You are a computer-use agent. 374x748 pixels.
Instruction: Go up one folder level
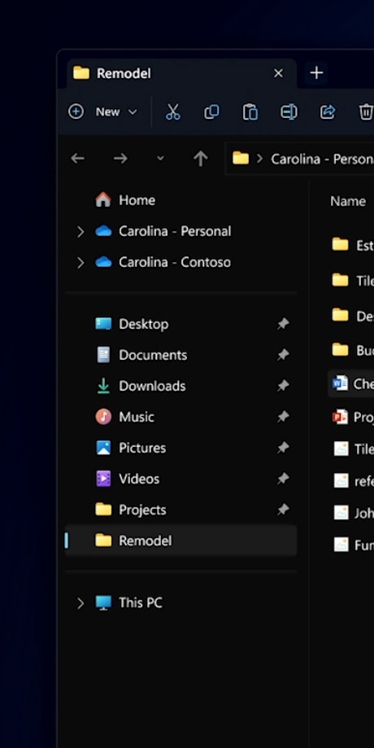coord(201,159)
